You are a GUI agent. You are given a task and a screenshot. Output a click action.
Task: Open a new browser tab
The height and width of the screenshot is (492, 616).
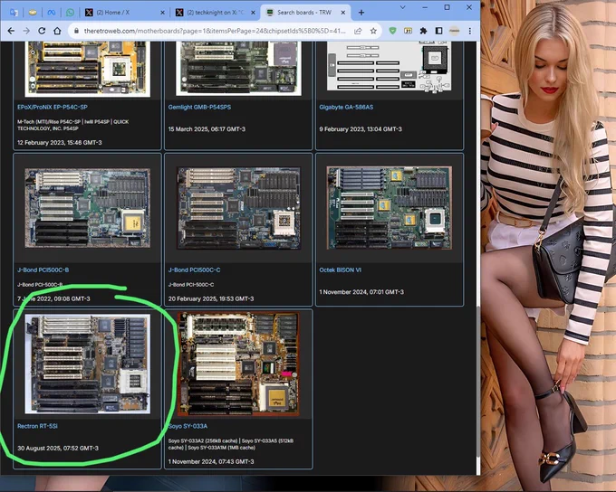pos(361,13)
